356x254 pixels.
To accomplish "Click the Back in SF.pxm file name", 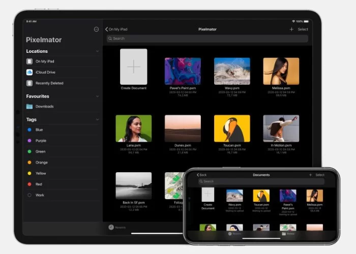I will 133,203.
